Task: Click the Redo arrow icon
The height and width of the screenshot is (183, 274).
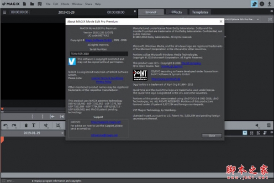Action: click(x=15, y=125)
